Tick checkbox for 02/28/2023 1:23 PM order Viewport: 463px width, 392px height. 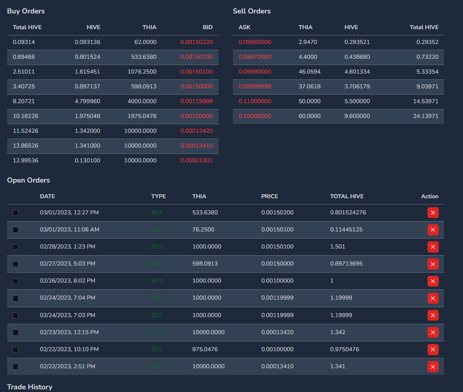click(x=16, y=247)
